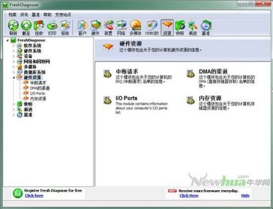Select 网络和因特网 label in the tree
This screenshot has width=273, height=209.
coord(37,62)
